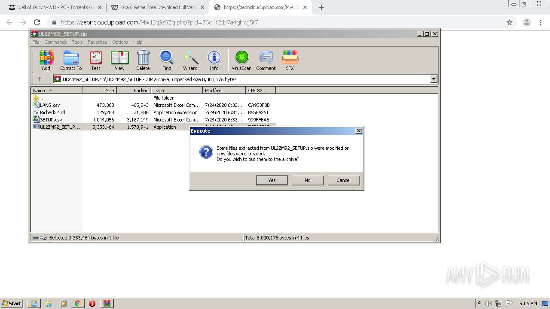Open Windows Media Player taskbar icon

(x=63, y=303)
